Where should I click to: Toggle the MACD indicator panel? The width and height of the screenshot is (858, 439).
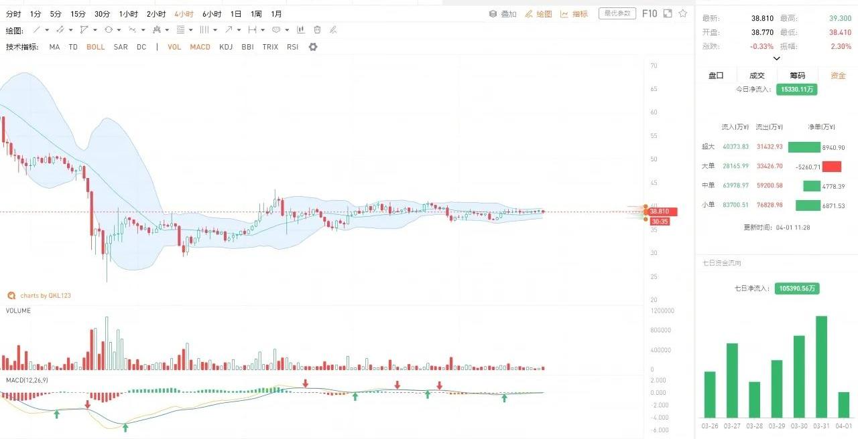pyautogui.click(x=200, y=47)
